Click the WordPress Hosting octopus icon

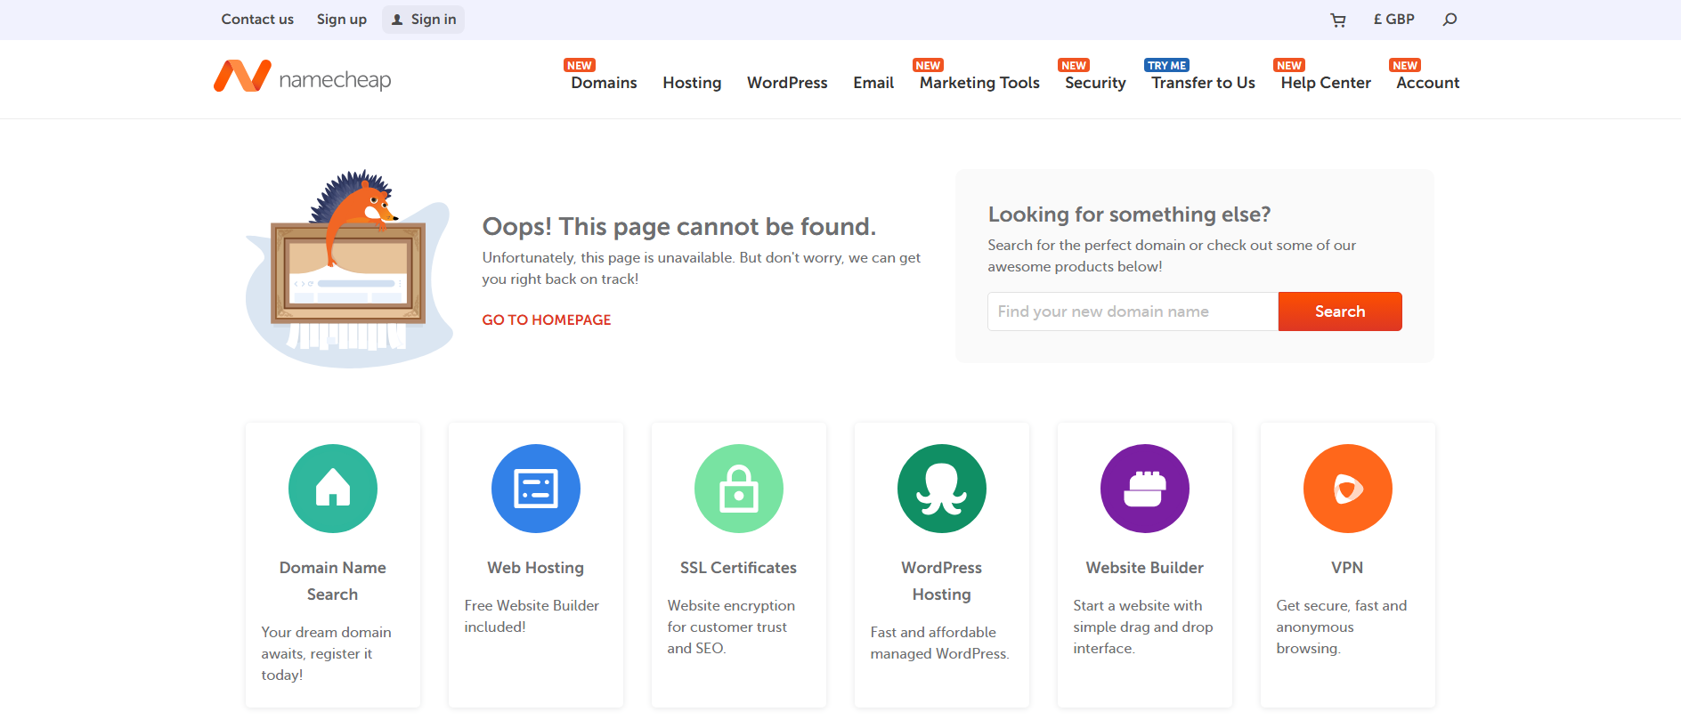pyautogui.click(x=942, y=489)
